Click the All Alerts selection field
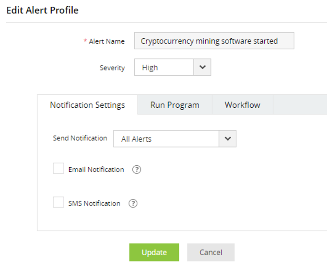 pos(166,139)
